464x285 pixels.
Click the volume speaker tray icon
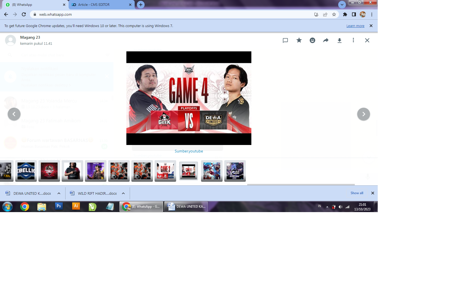[340, 207]
